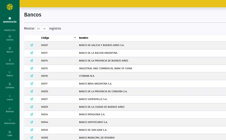
Task: Click the Bancos page heading
Action: click(x=33, y=15)
